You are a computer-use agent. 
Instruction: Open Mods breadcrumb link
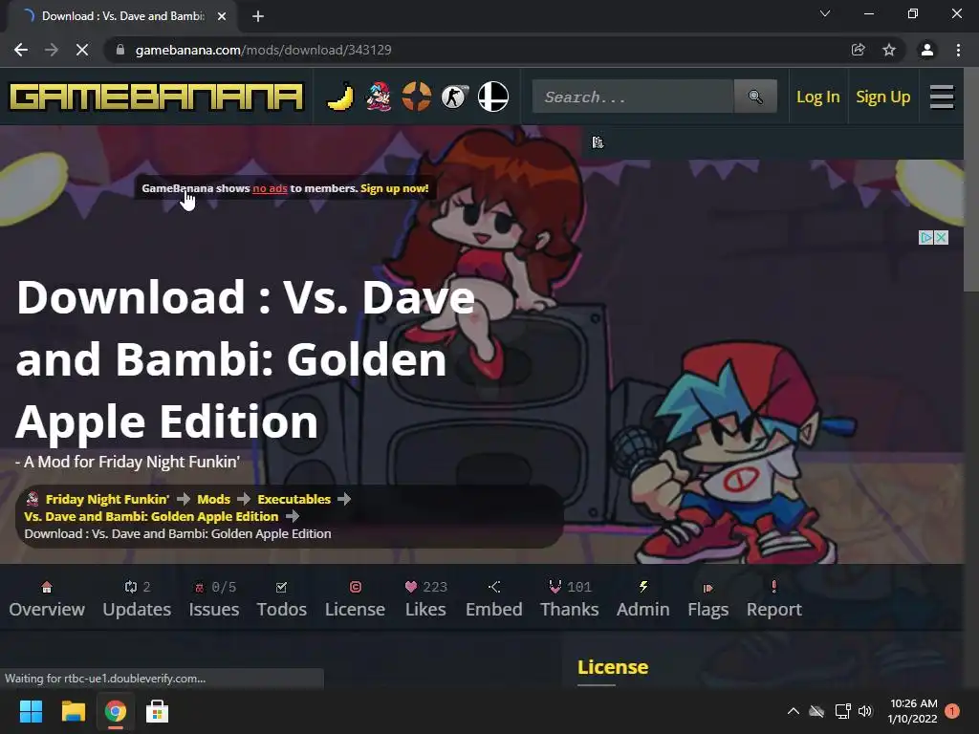click(213, 499)
